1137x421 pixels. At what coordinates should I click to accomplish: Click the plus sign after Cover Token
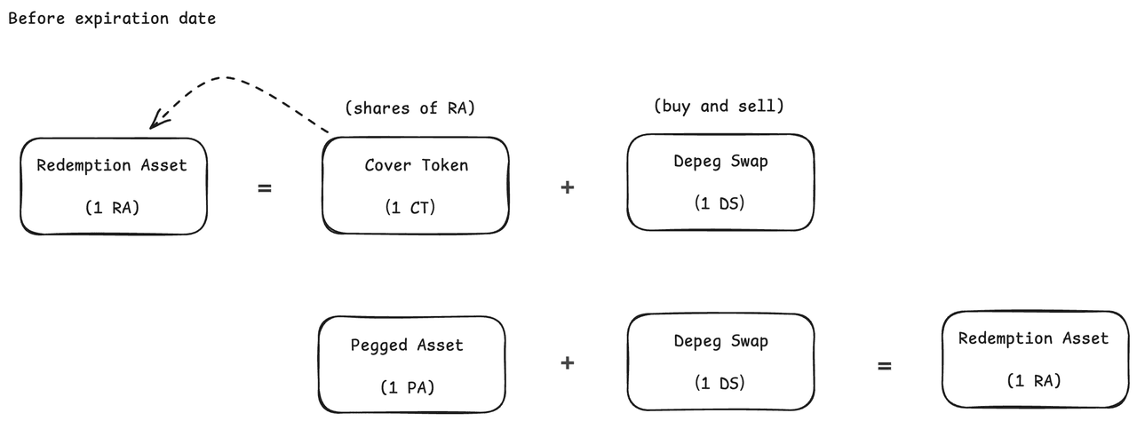(x=568, y=188)
